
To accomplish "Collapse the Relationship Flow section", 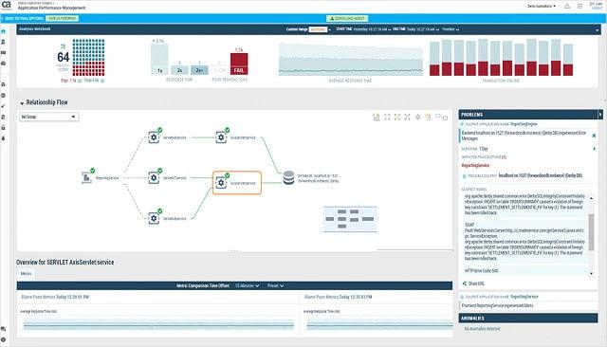I will click(22, 103).
